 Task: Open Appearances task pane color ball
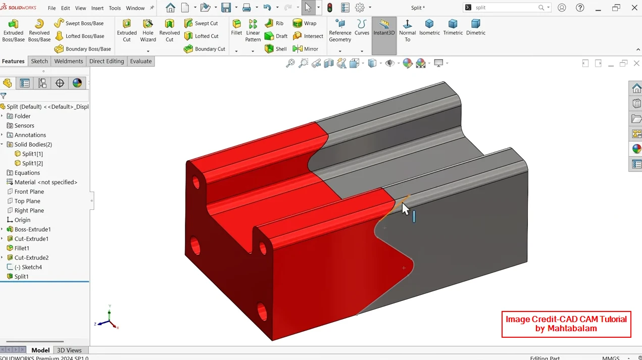636,149
